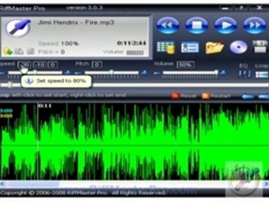Click the help question mark button
The height and width of the screenshot is (202, 269).
241,8
